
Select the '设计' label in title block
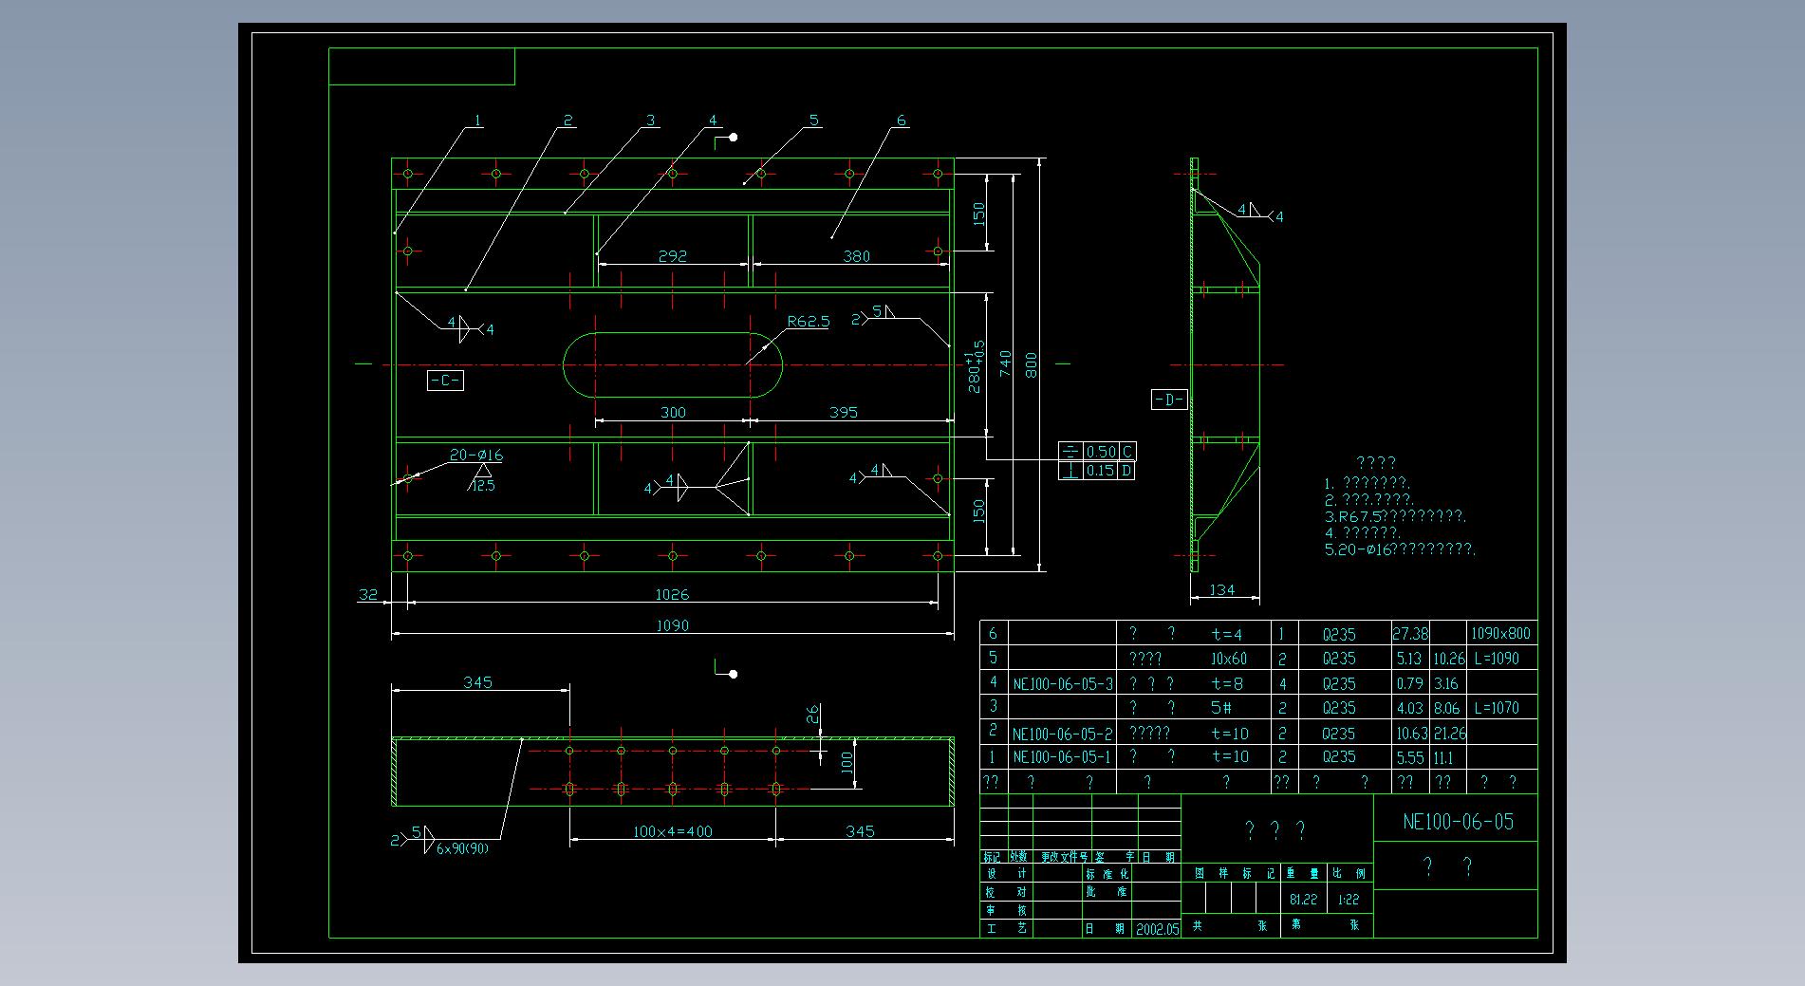point(1007,874)
